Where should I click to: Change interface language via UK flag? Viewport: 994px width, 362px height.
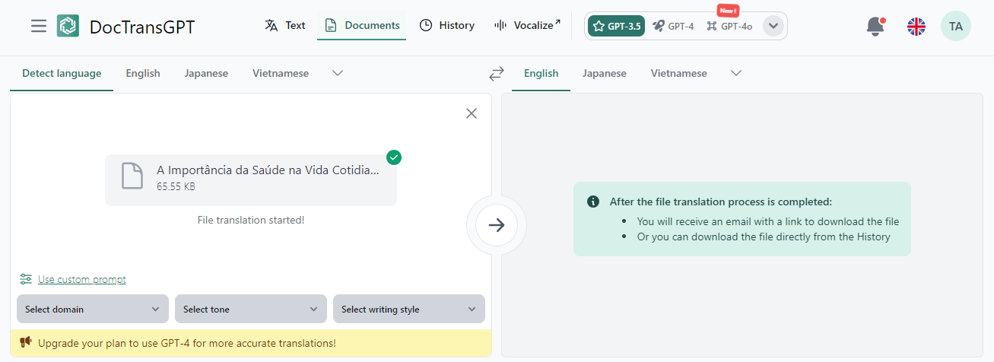tap(916, 27)
